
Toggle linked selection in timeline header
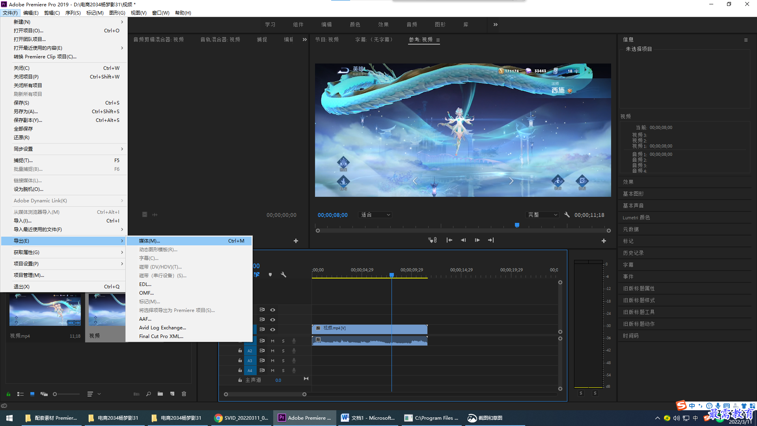257,275
